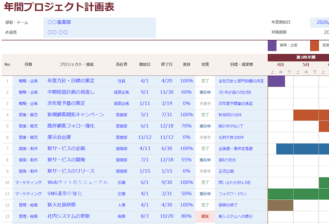Viewport: 329px width, 224px height.
Task: Click the purple 戦略・企画 legend swatch
Action: coord(272,45)
